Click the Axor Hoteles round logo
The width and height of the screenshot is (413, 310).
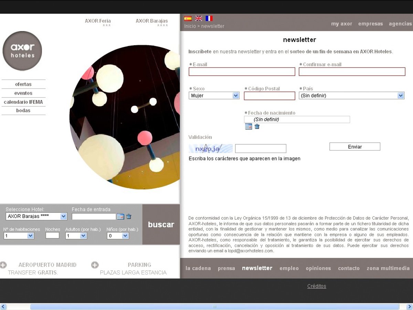pyautogui.click(x=22, y=51)
